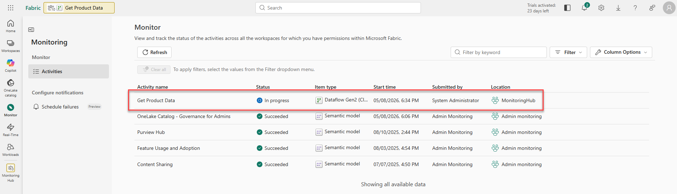This screenshot has width=677, height=194.
Task: Open the app launcher waffle icon
Action: pyautogui.click(x=11, y=8)
